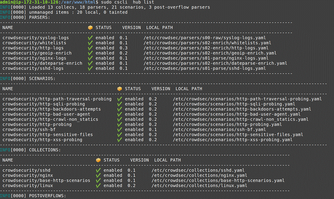Click the green checkmark for crowdsecurity/http-probing scenario
Viewport: 334px width, 199px height.
point(120,125)
